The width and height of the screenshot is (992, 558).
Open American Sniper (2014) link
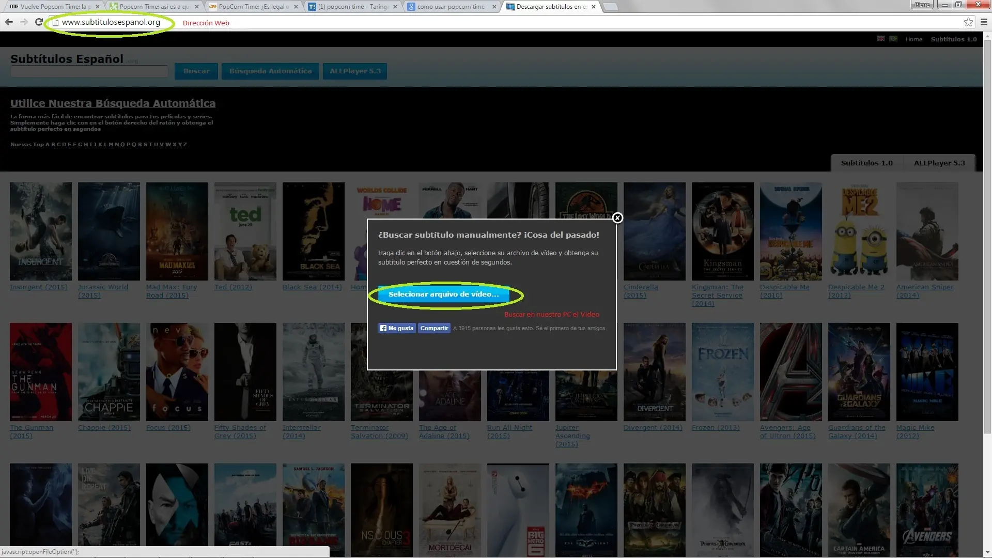coord(925,291)
